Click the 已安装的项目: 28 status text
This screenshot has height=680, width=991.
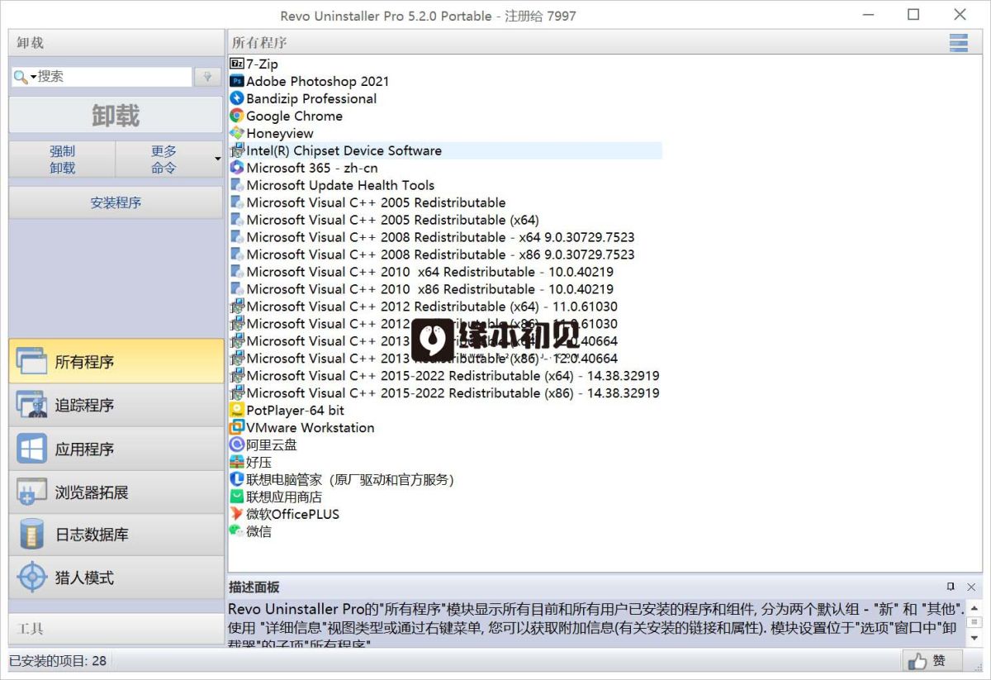click(58, 661)
